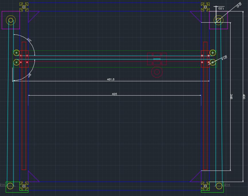Screen dimensions: 248x196
Task: Select the upper 90° angle dimension label
Action: [x=29, y=40]
